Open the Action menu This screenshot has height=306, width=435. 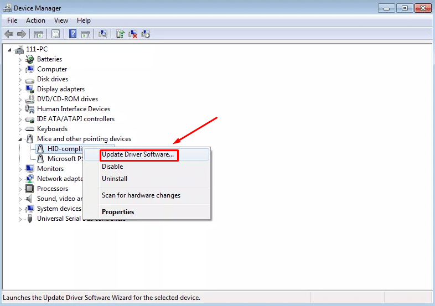pos(35,20)
